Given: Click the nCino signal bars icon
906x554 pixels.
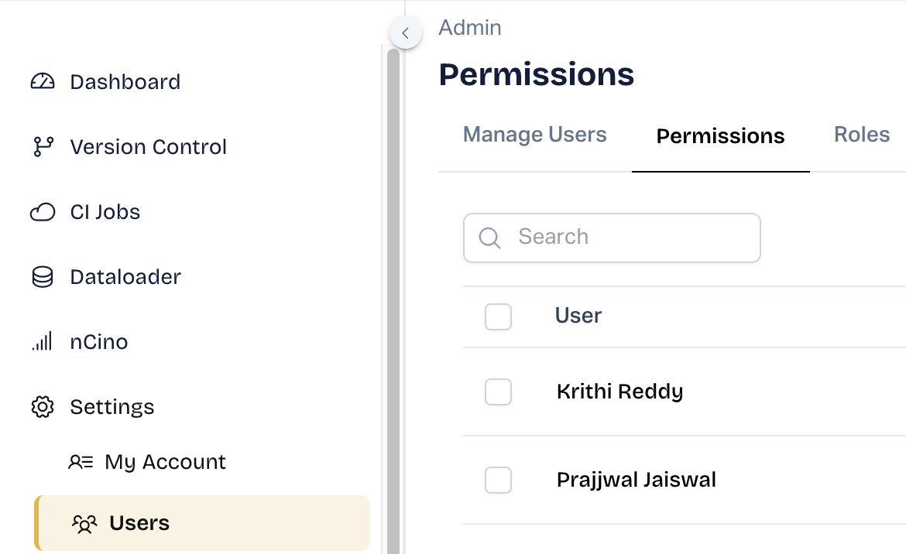Looking at the screenshot, I should point(43,341).
